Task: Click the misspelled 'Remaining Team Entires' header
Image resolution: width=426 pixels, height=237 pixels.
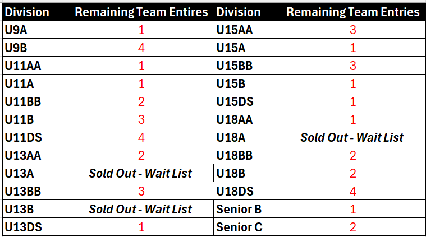Action: tap(140, 12)
